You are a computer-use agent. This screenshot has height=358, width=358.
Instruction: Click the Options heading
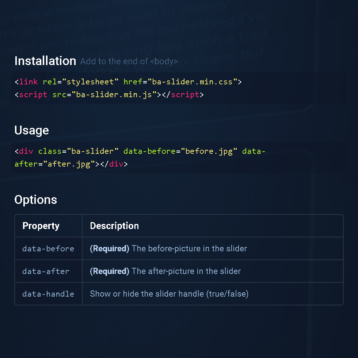[x=36, y=200]
